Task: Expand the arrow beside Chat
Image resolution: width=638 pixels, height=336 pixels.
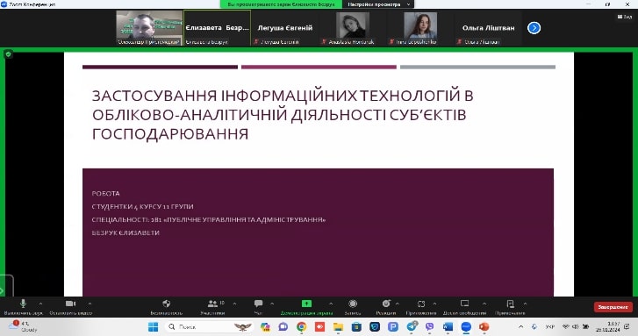Action: tap(272, 304)
